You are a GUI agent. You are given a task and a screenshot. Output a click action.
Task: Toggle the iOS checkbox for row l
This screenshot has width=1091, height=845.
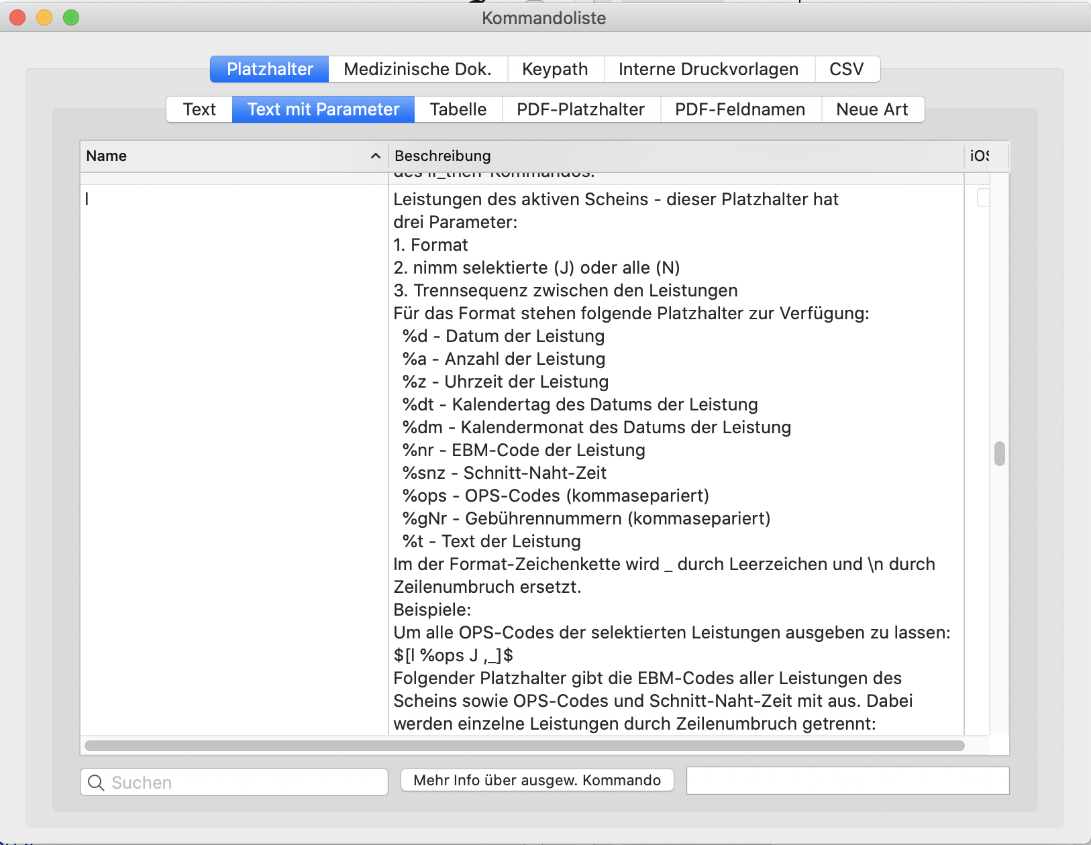point(983,197)
